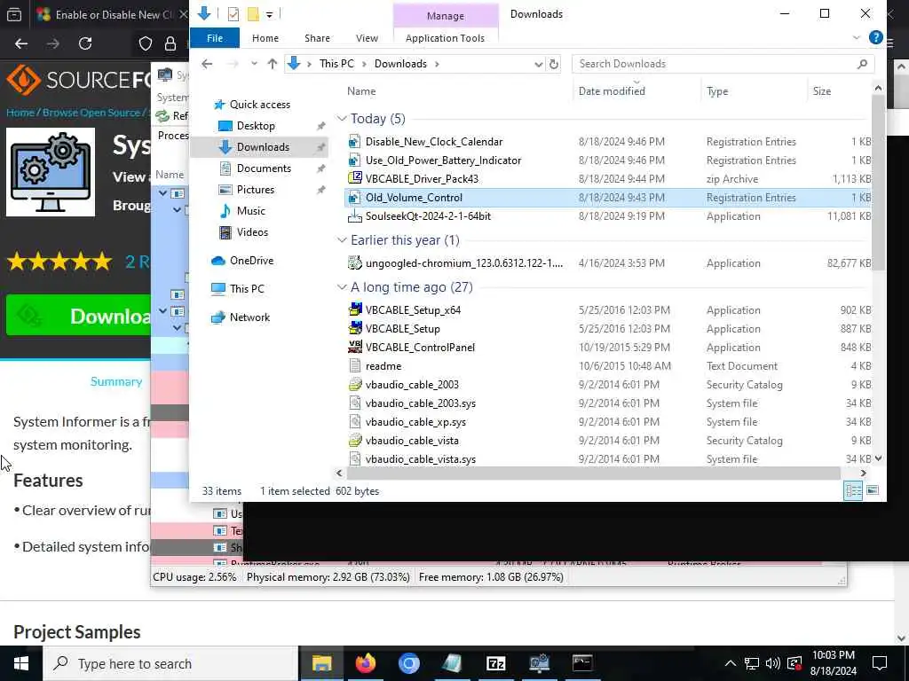The image size is (909, 681).
Task: Collapse the Today group
Action: [x=342, y=119]
